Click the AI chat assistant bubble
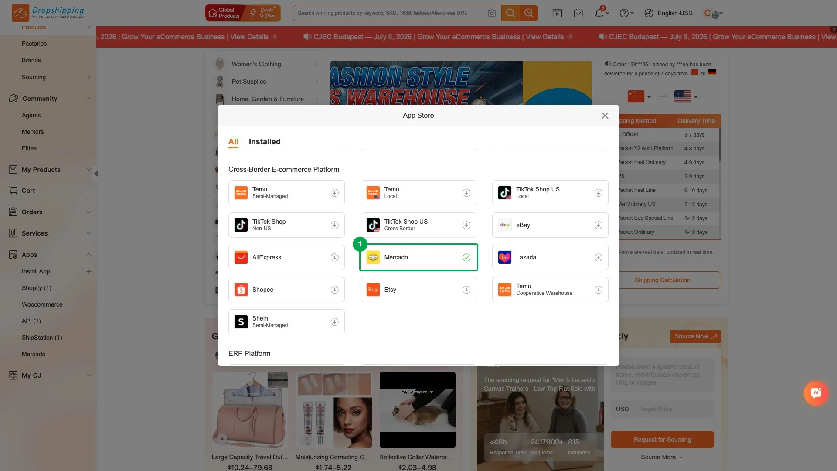Image resolution: width=837 pixels, height=471 pixels. coord(816,393)
